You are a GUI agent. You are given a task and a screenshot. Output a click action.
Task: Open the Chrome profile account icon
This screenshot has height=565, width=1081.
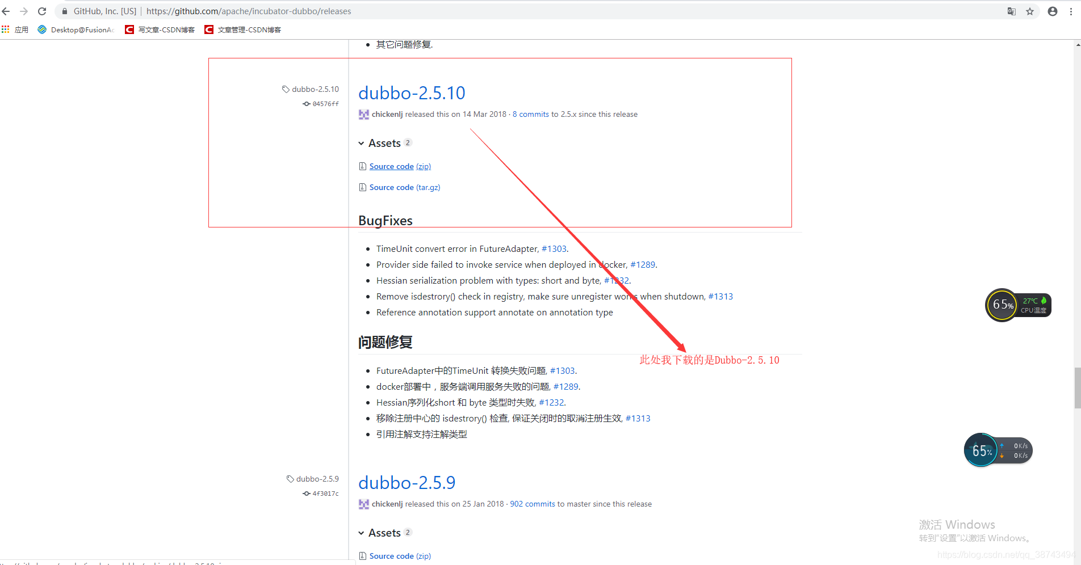coord(1053,11)
